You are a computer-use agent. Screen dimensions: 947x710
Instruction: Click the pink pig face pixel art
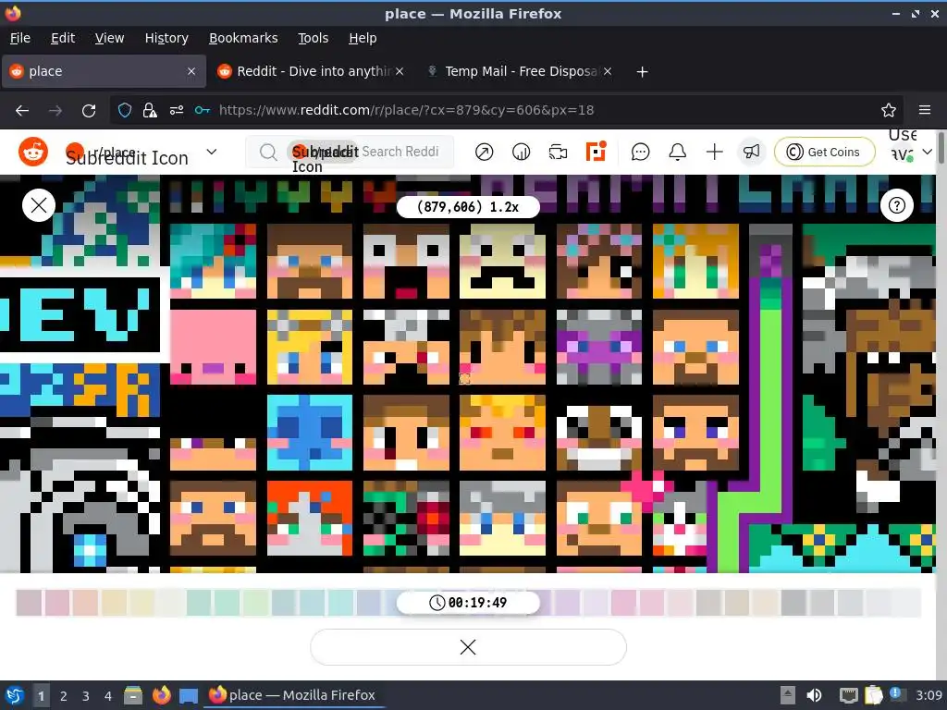coord(213,347)
